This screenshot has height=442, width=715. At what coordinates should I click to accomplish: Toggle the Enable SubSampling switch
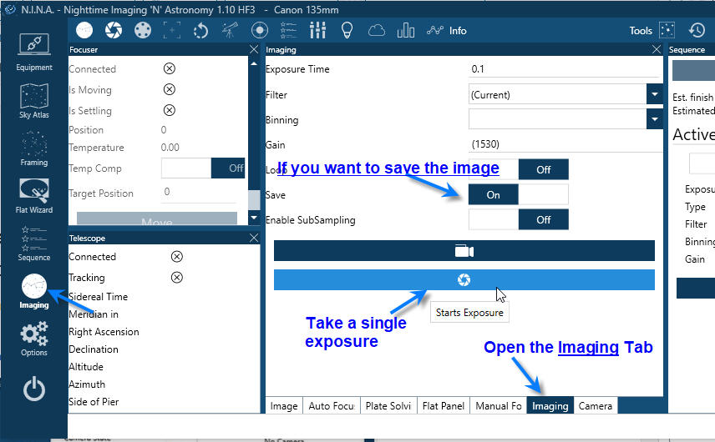pos(518,219)
